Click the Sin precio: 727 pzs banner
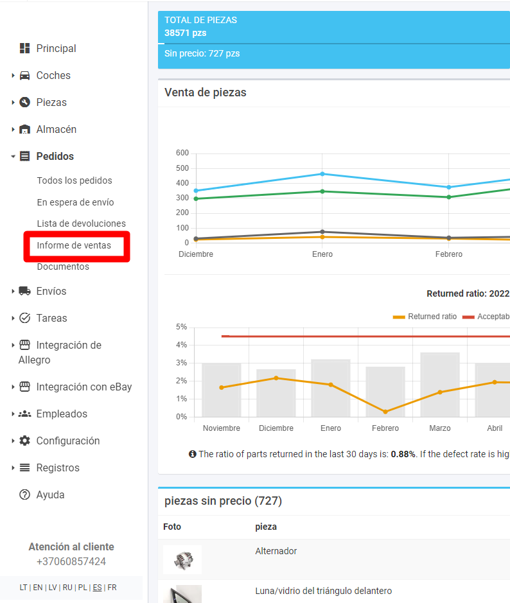Viewport: 510px width, 603px height. click(202, 53)
